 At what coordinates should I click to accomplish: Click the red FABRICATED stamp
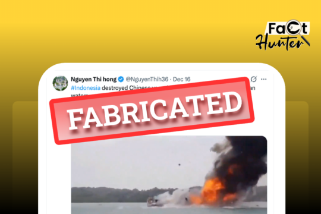tap(152, 111)
